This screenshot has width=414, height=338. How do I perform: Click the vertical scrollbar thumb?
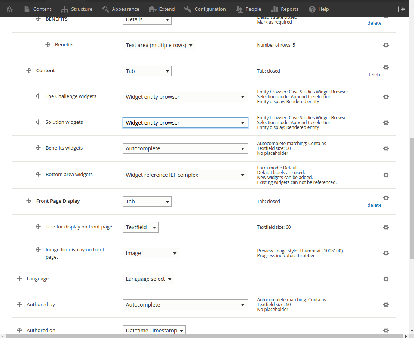411,199
